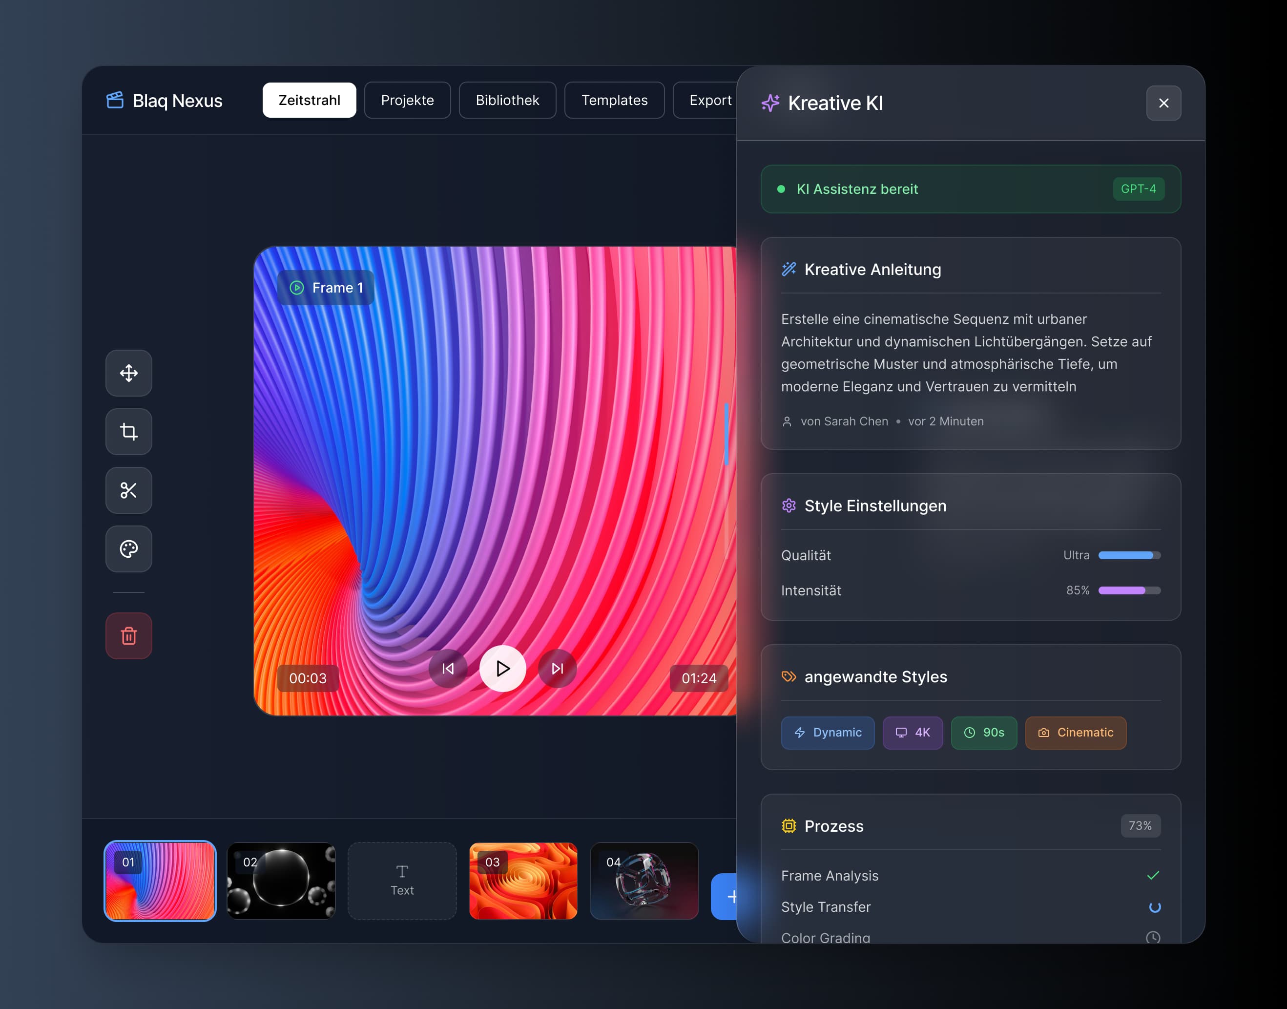Adjust the Intensität slider bar
This screenshot has width=1287, height=1009.
(1129, 590)
